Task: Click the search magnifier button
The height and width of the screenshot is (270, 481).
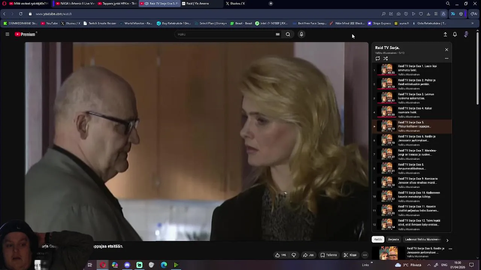Action: click(x=288, y=34)
